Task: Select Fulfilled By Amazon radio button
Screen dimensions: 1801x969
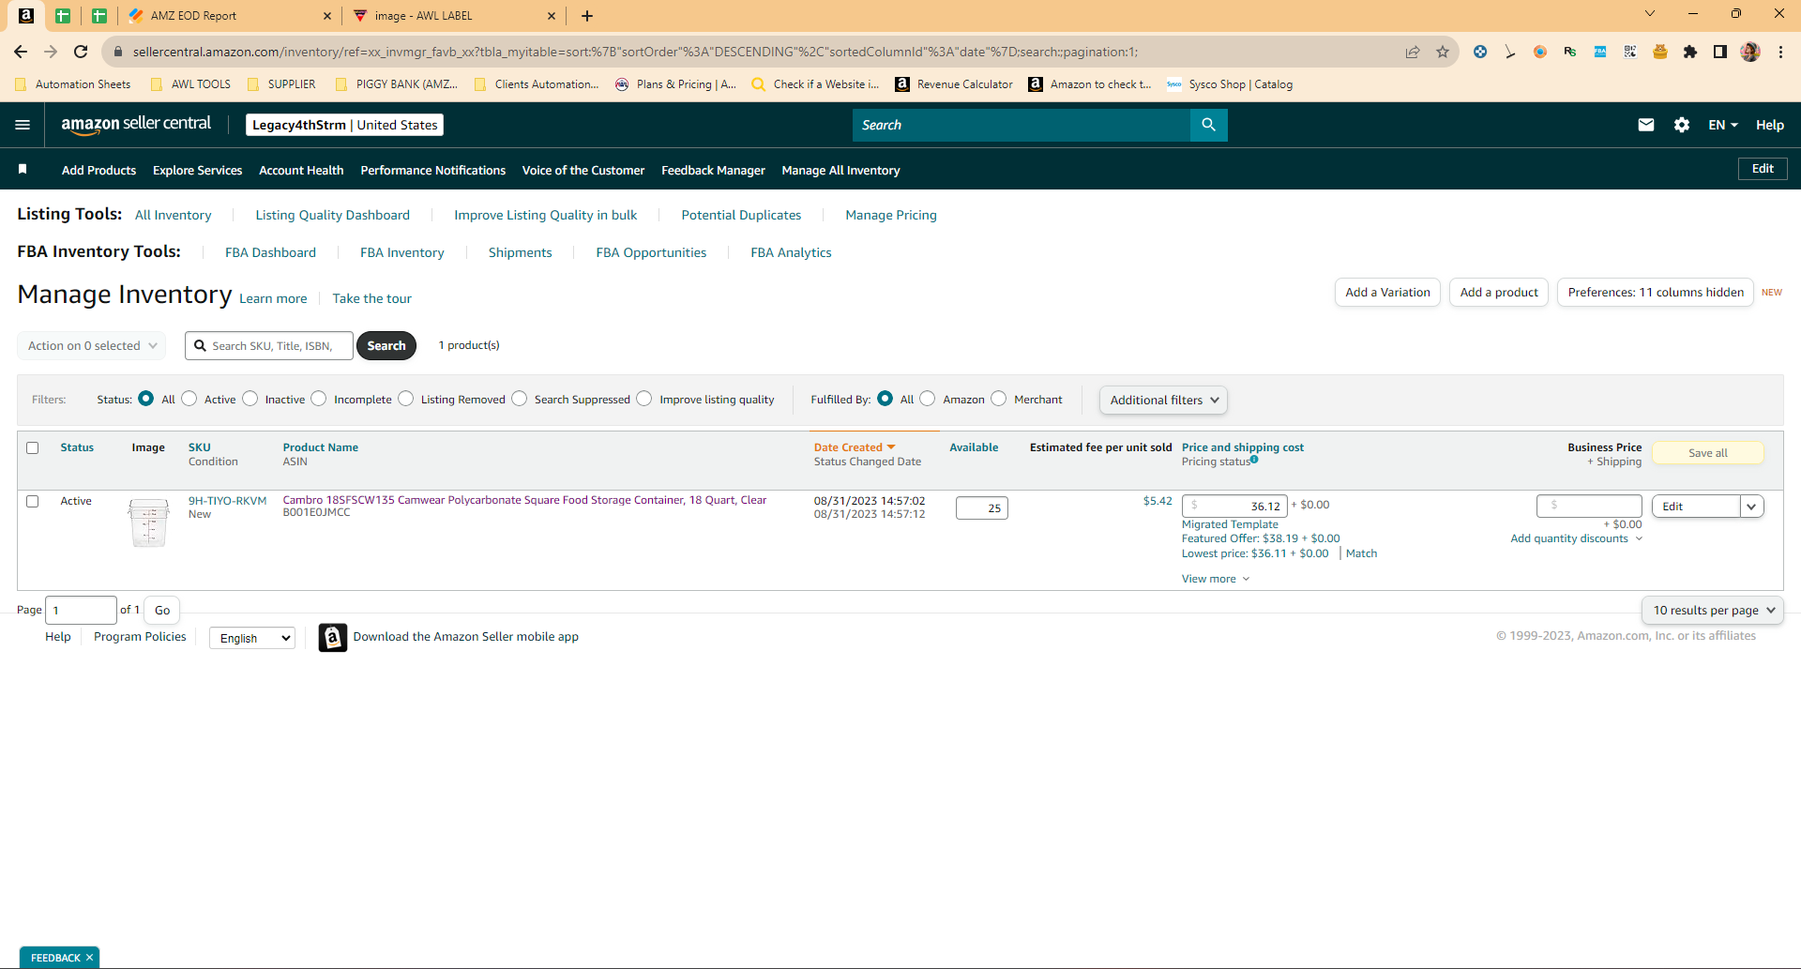Action: click(928, 399)
